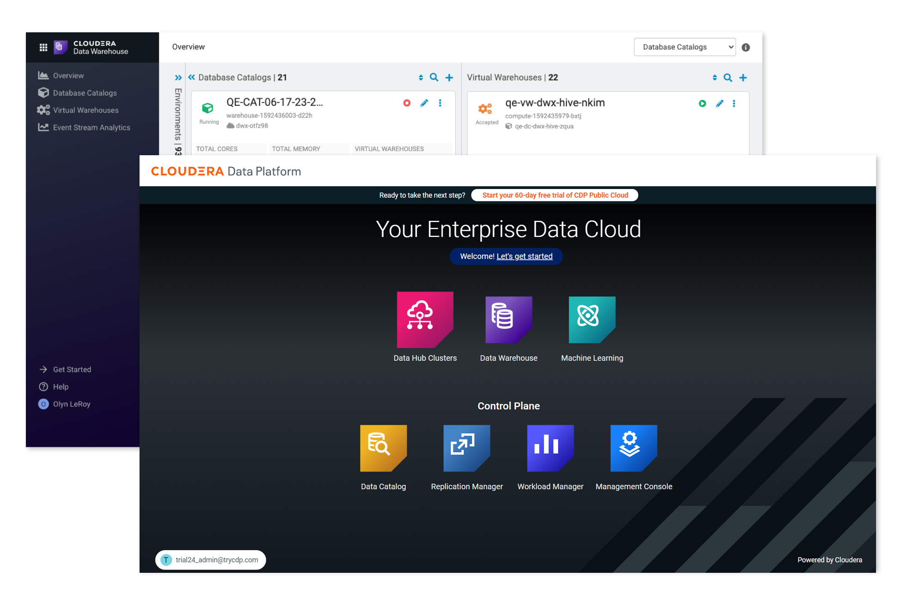Click the VIRTUAL WAREHOUSES column label

(x=389, y=149)
